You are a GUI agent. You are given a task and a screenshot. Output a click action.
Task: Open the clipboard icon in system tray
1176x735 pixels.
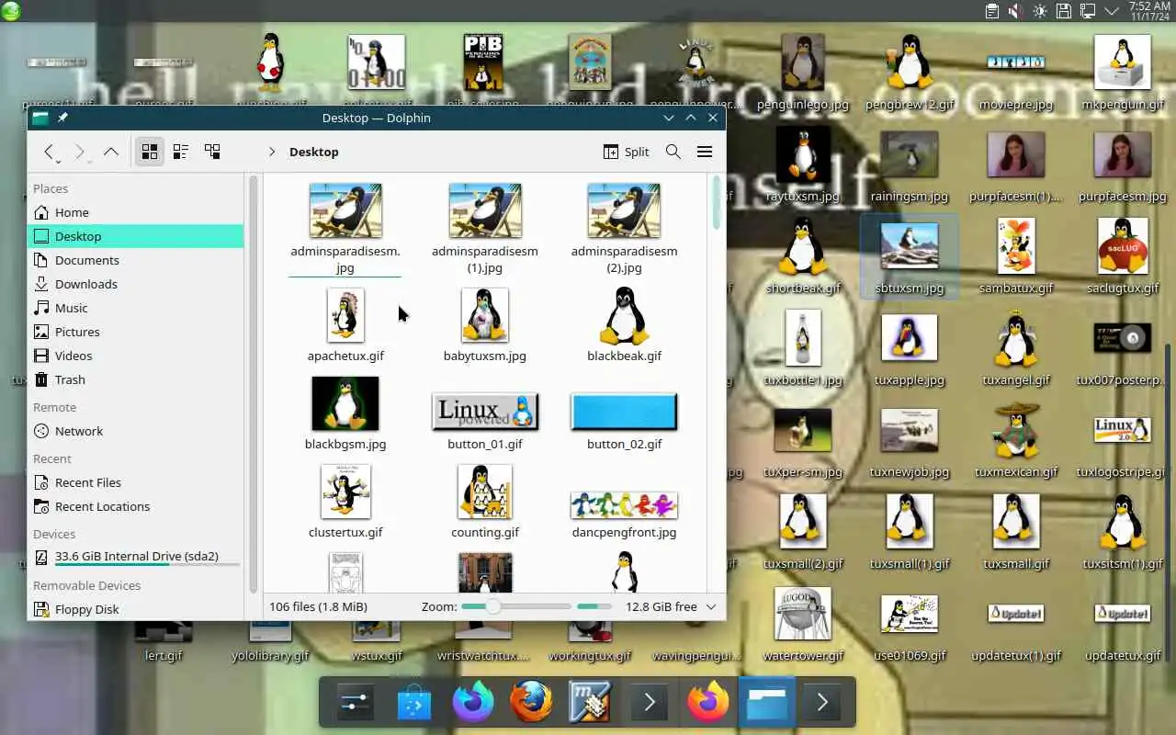point(992,11)
